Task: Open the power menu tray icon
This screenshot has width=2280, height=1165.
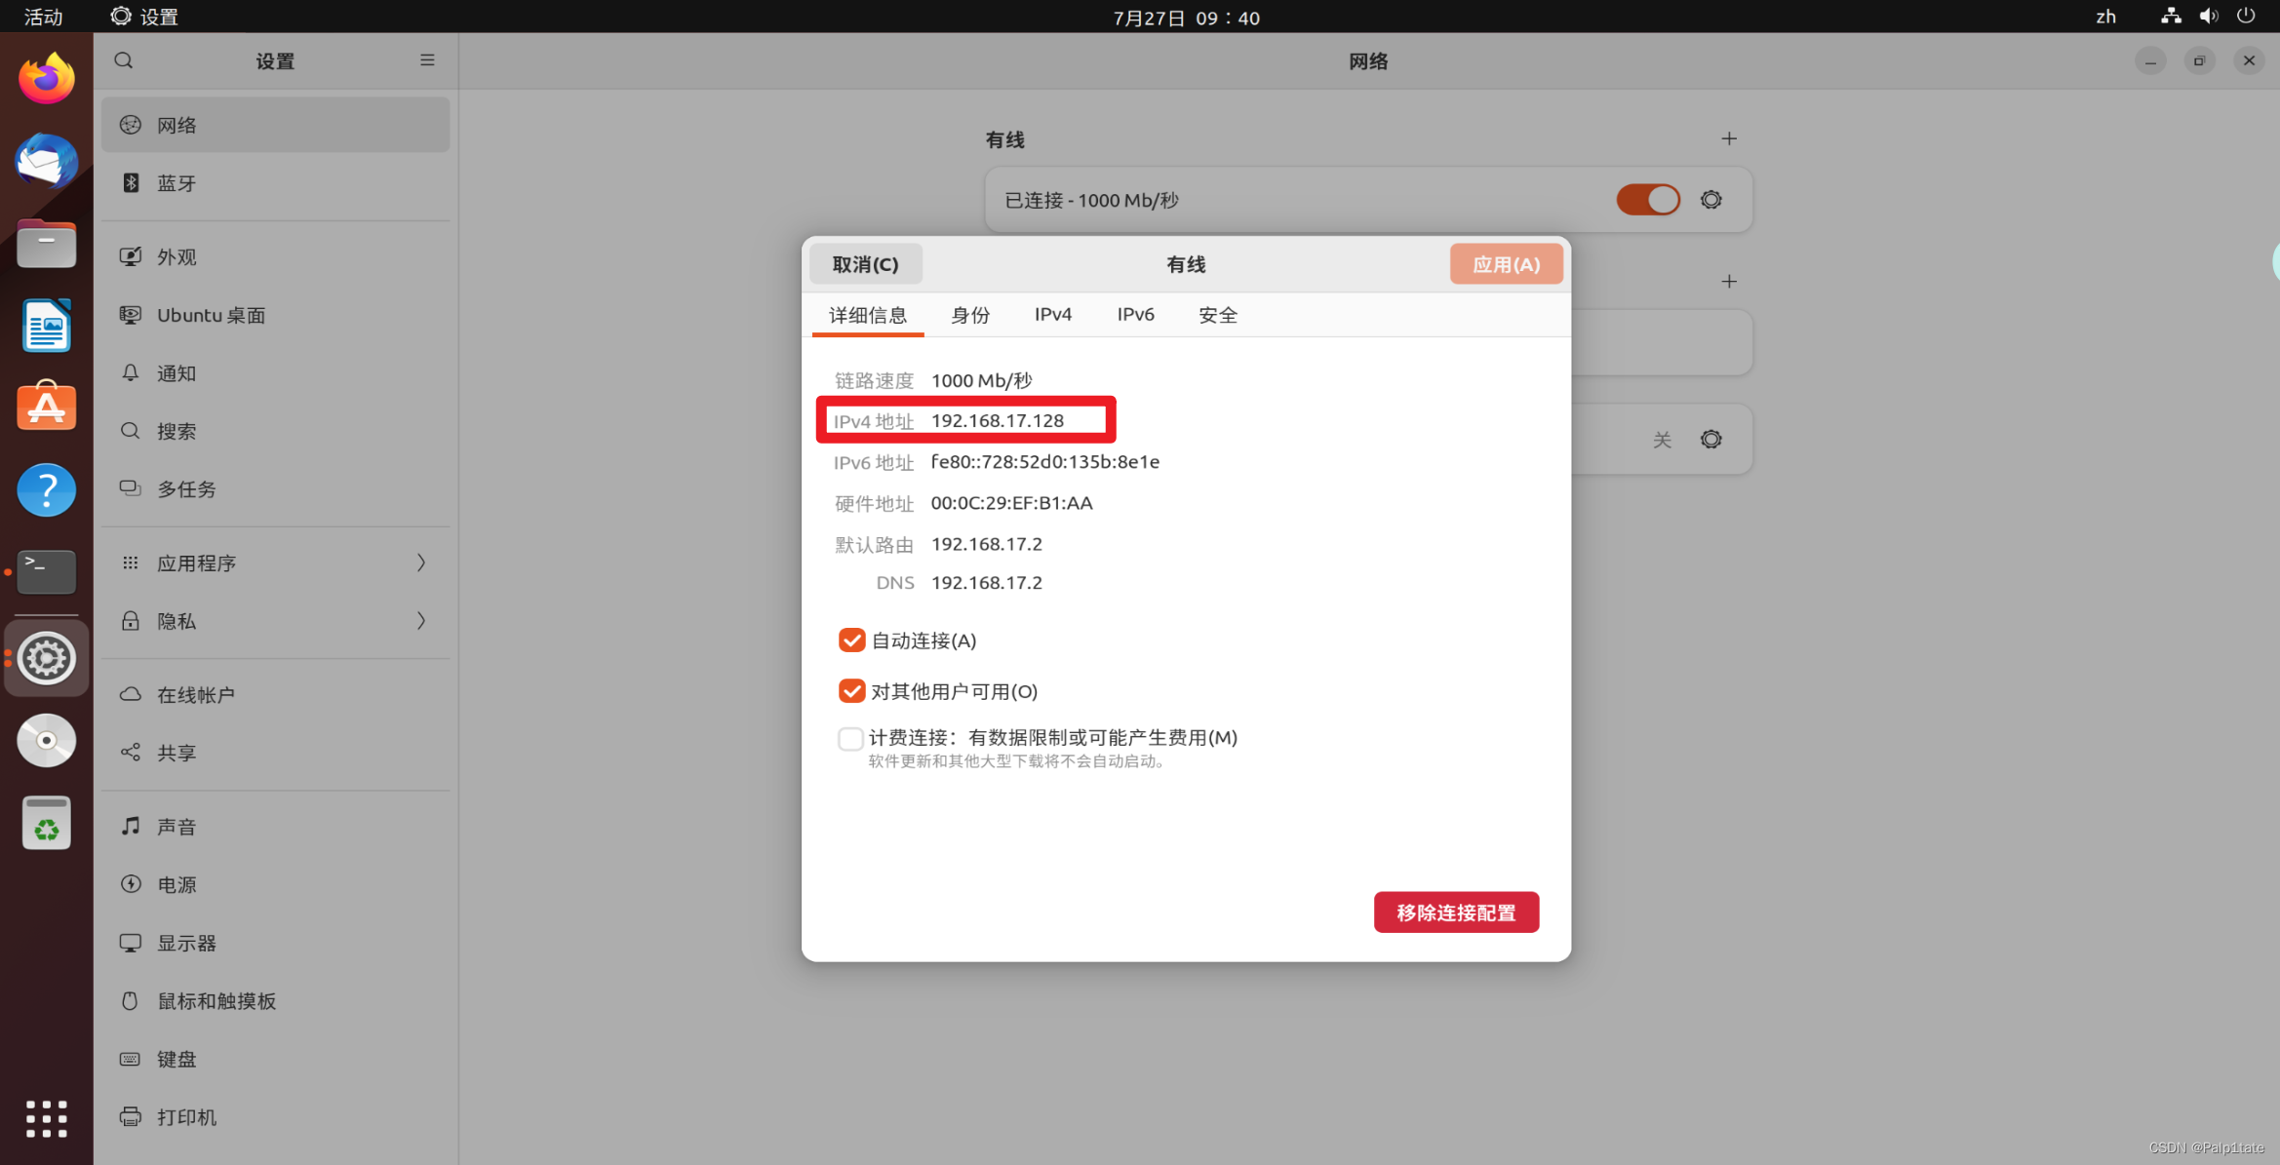Action: [2246, 17]
